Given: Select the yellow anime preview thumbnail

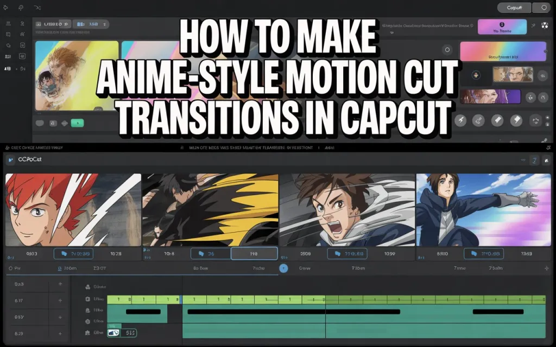Looking at the screenshot, I should coord(77,76).
